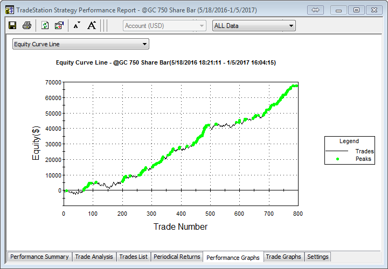The width and height of the screenshot is (388, 269).
Task: Click the double-arrow button in title bar
Action: [x=316, y=10]
